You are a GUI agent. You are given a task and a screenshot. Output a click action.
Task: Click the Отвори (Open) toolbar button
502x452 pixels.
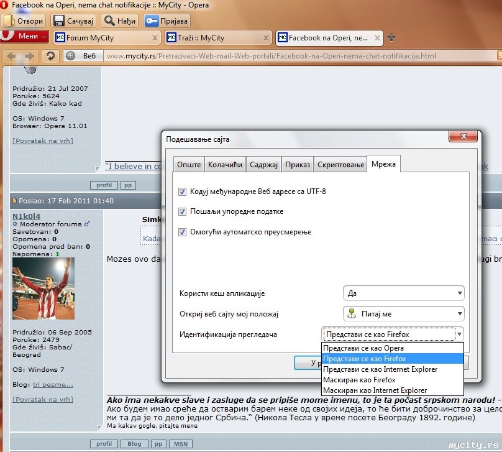(x=24, y=21)
